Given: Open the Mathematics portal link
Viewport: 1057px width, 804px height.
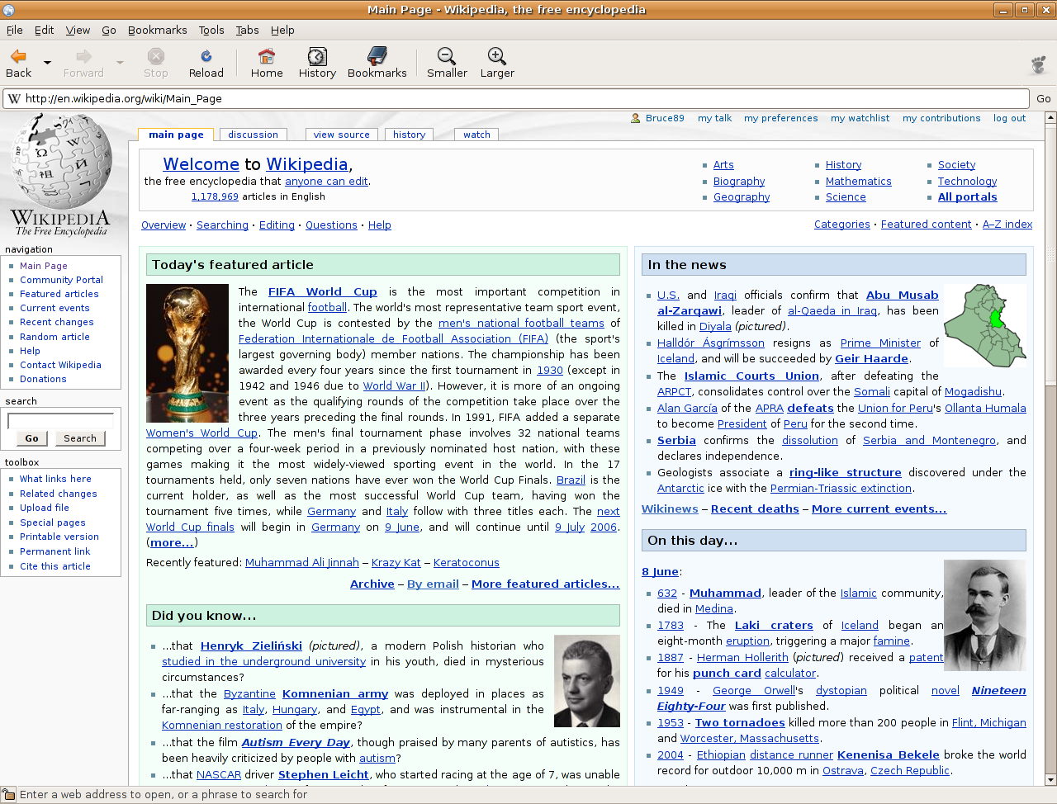Looking at the screenshot, I should coord(859,181).
